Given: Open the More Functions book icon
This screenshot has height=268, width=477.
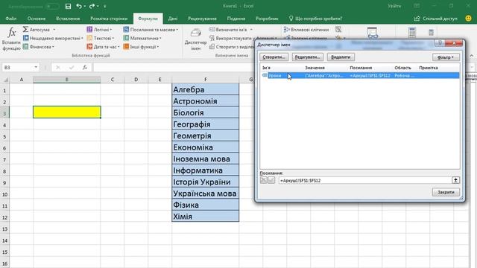Looking at the screenshot, I should click(x=126, y=46).
